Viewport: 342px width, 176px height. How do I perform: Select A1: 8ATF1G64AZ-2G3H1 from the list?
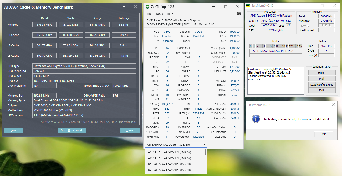pyautogui.click(x=176, y=152)
